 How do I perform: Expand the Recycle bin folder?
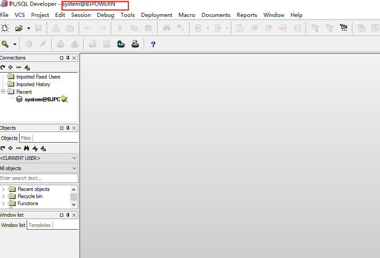coord(4,196)
